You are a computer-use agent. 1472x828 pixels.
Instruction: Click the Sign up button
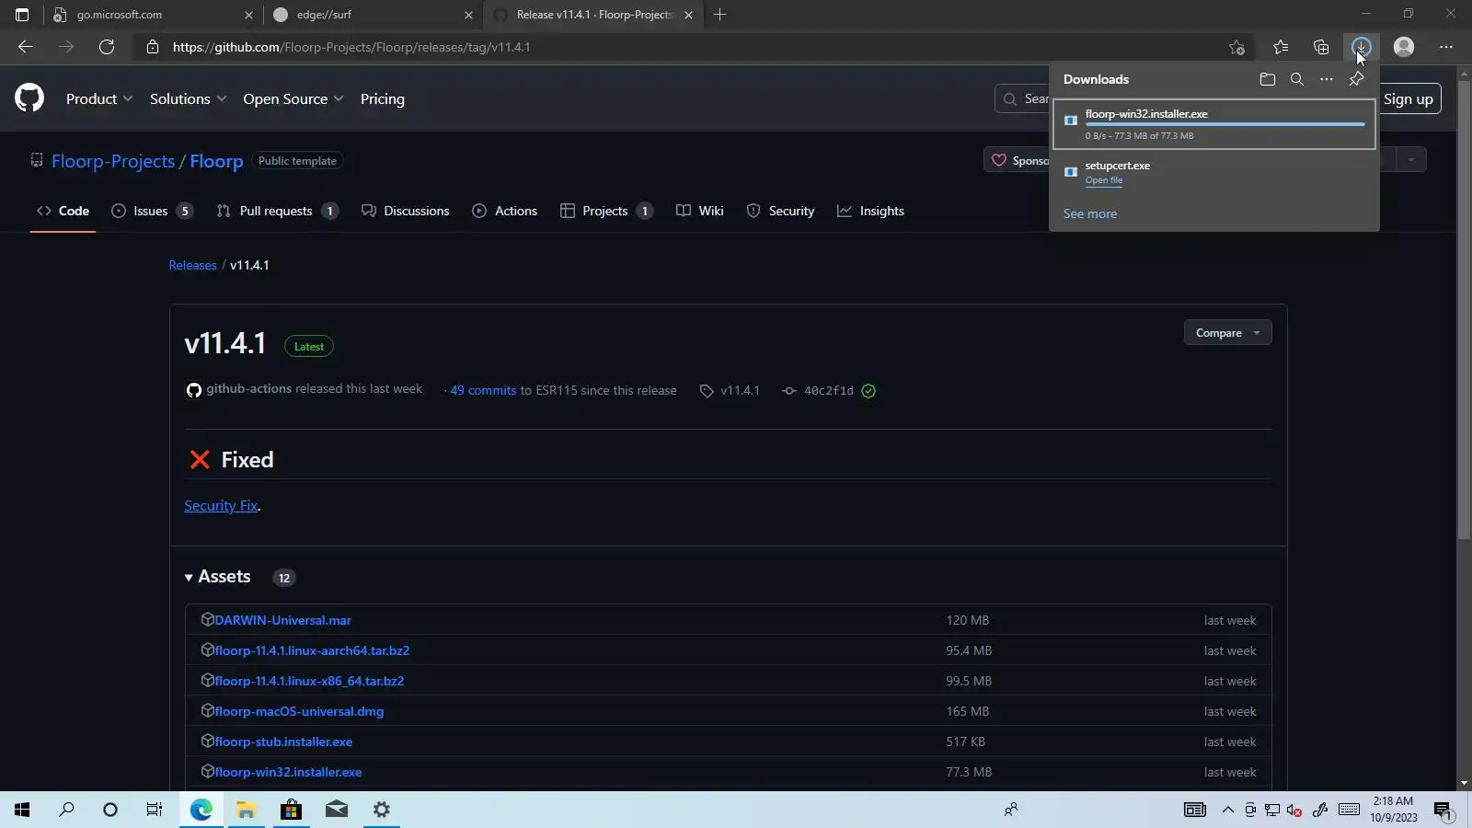click(x=1409, y=98)
